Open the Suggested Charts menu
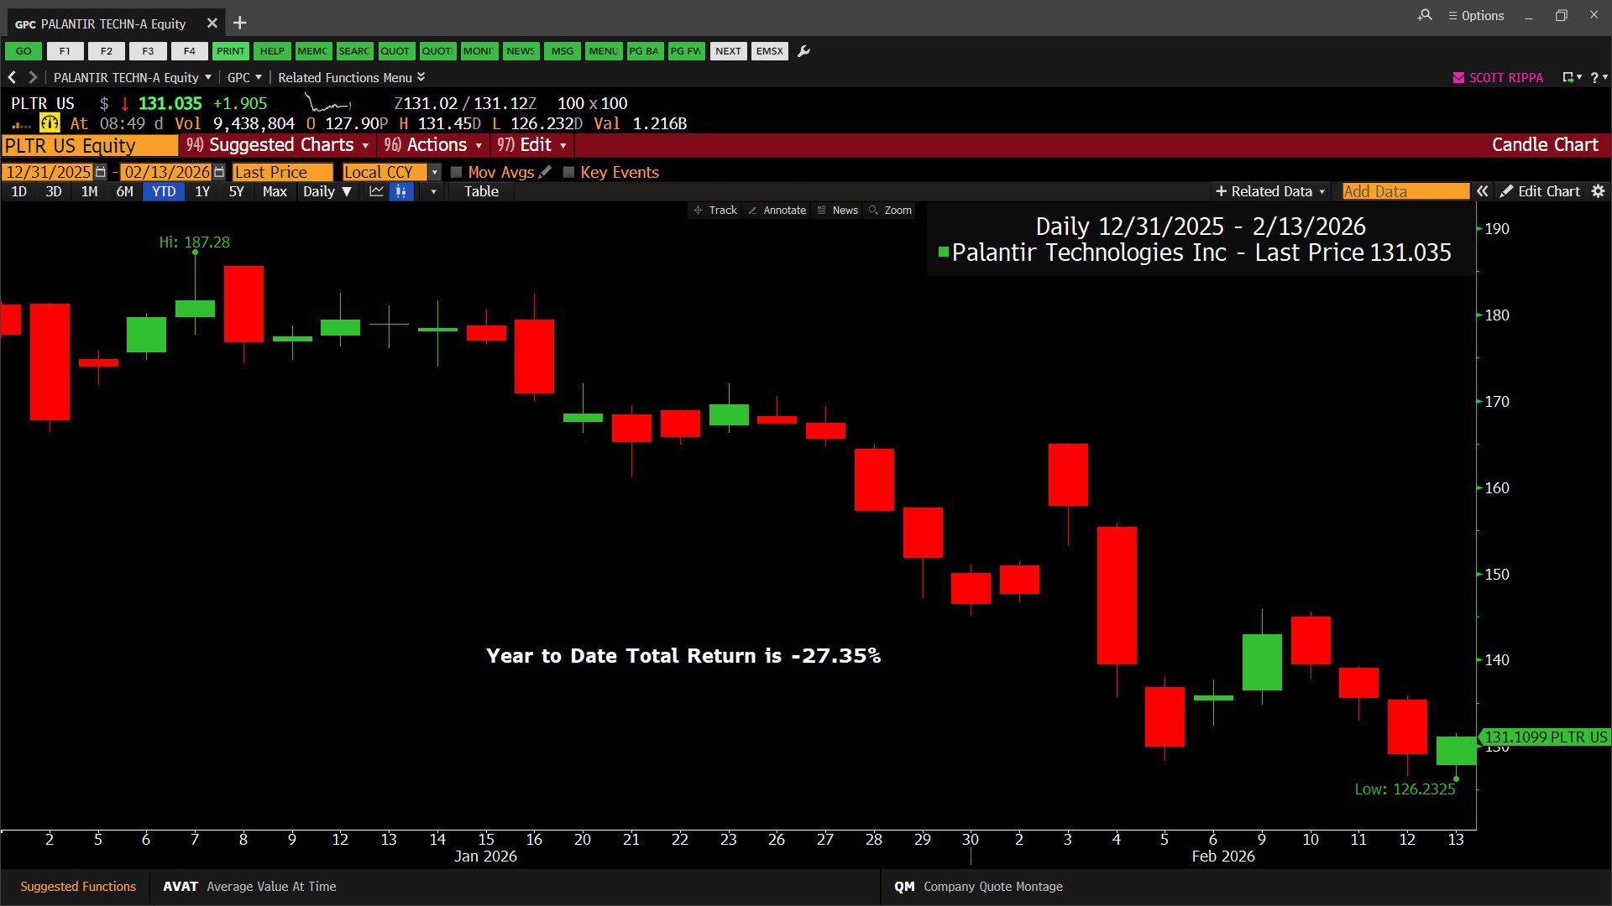 pos(278,145)
